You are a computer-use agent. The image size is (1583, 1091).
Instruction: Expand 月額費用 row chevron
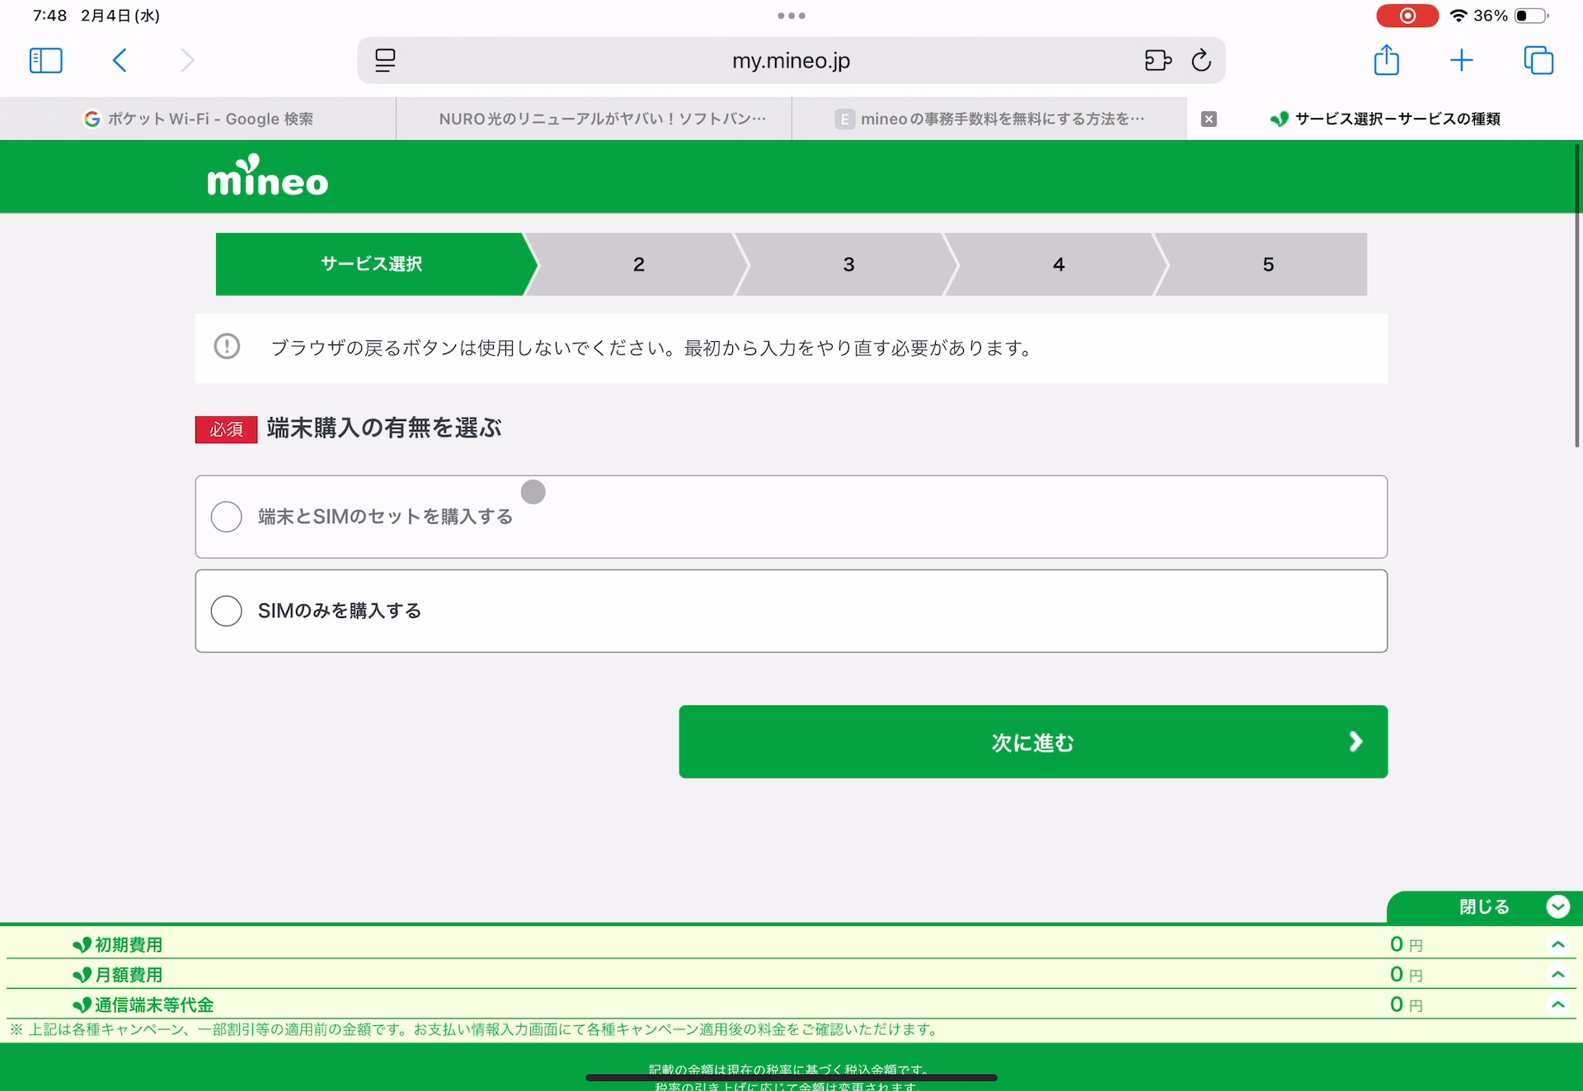(x=1557, y=974)
